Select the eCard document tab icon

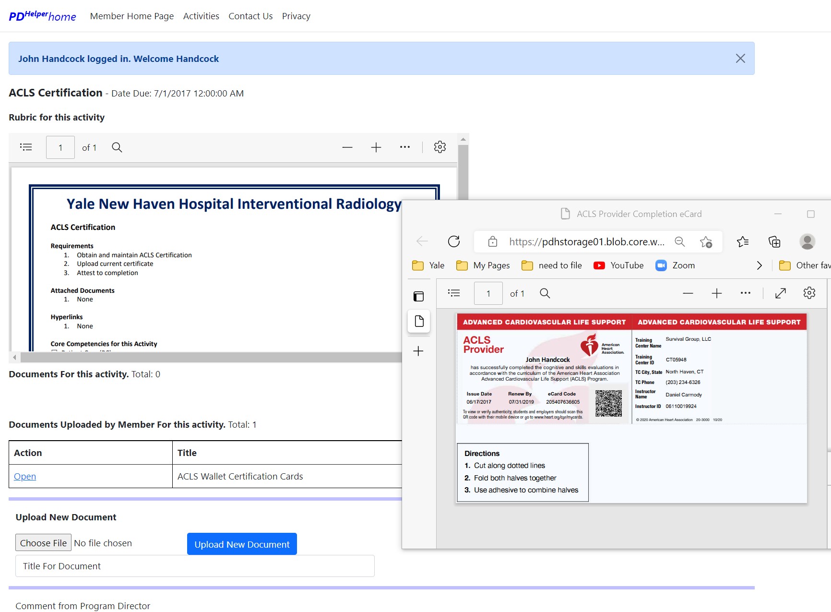pyautogui.click(x=419, y=321)
